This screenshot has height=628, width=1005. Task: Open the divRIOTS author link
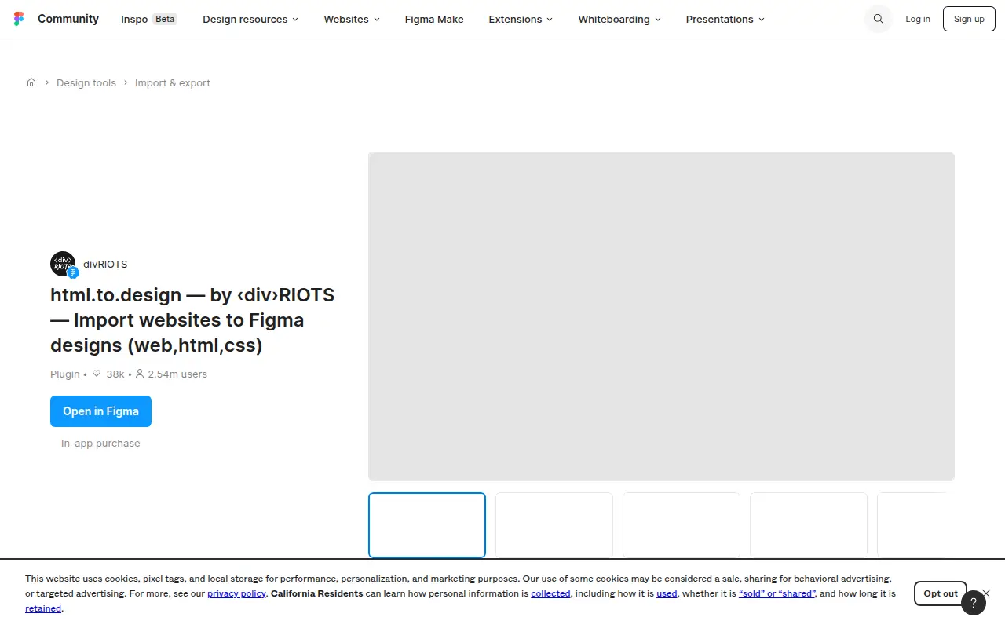[105, 264]
